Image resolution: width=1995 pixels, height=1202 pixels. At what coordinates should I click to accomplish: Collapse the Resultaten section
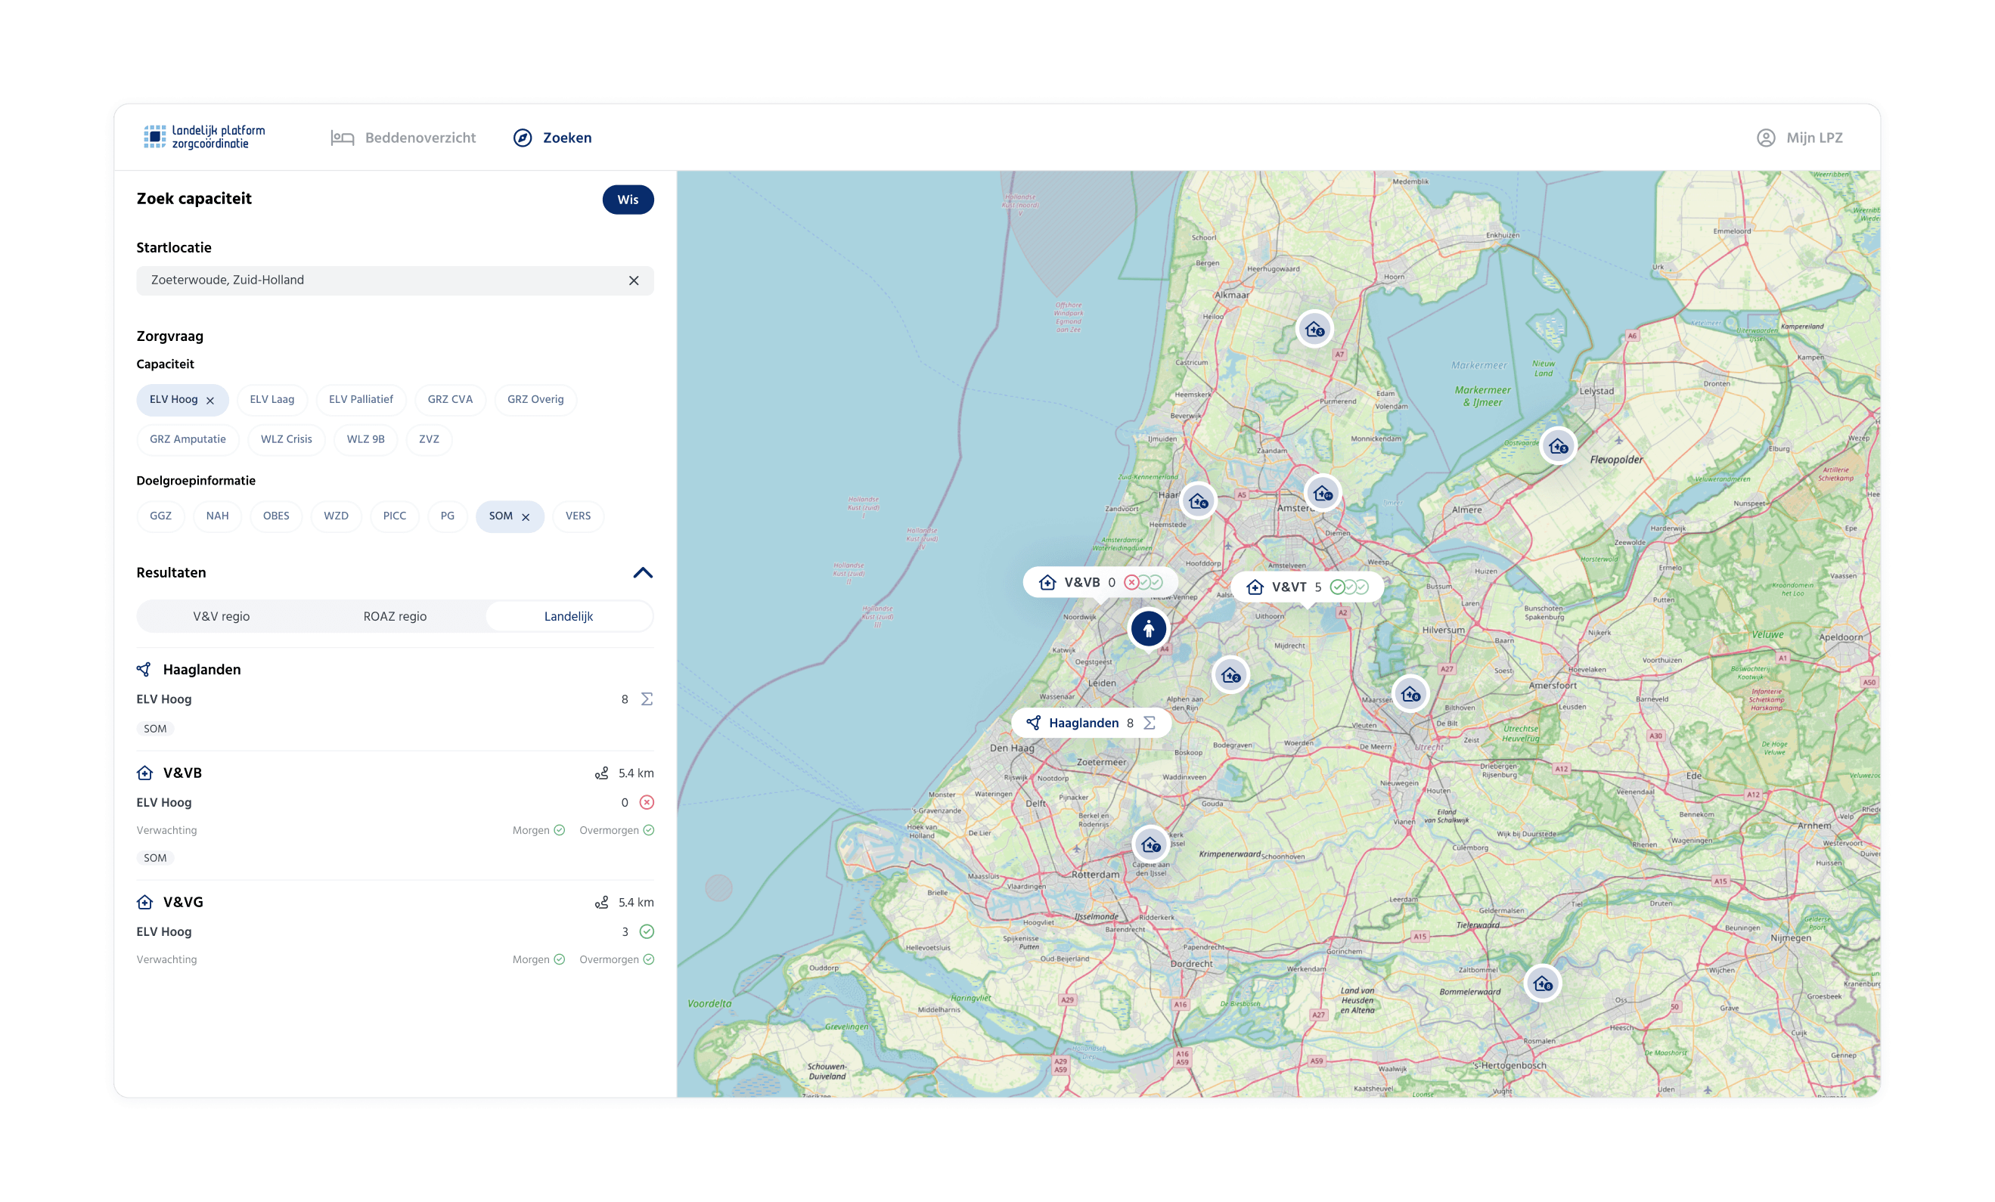coord(642,572)
